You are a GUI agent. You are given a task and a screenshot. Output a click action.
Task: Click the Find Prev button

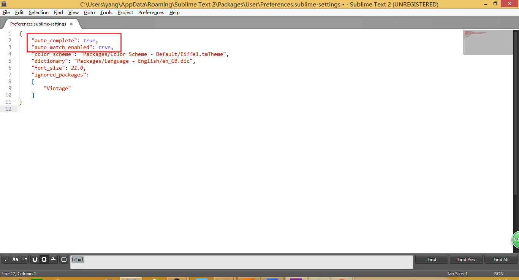click(466, 259)
